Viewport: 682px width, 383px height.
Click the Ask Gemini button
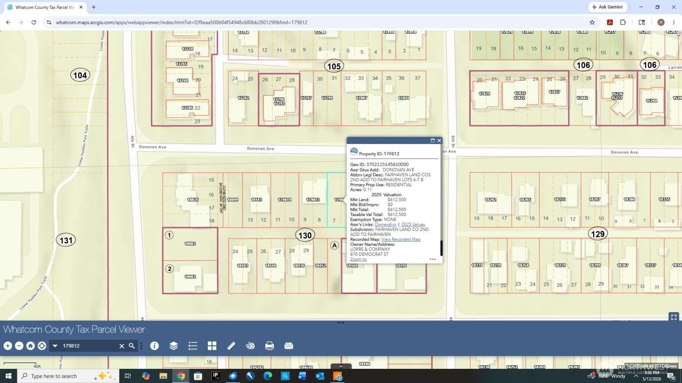[x=607, y=7]
